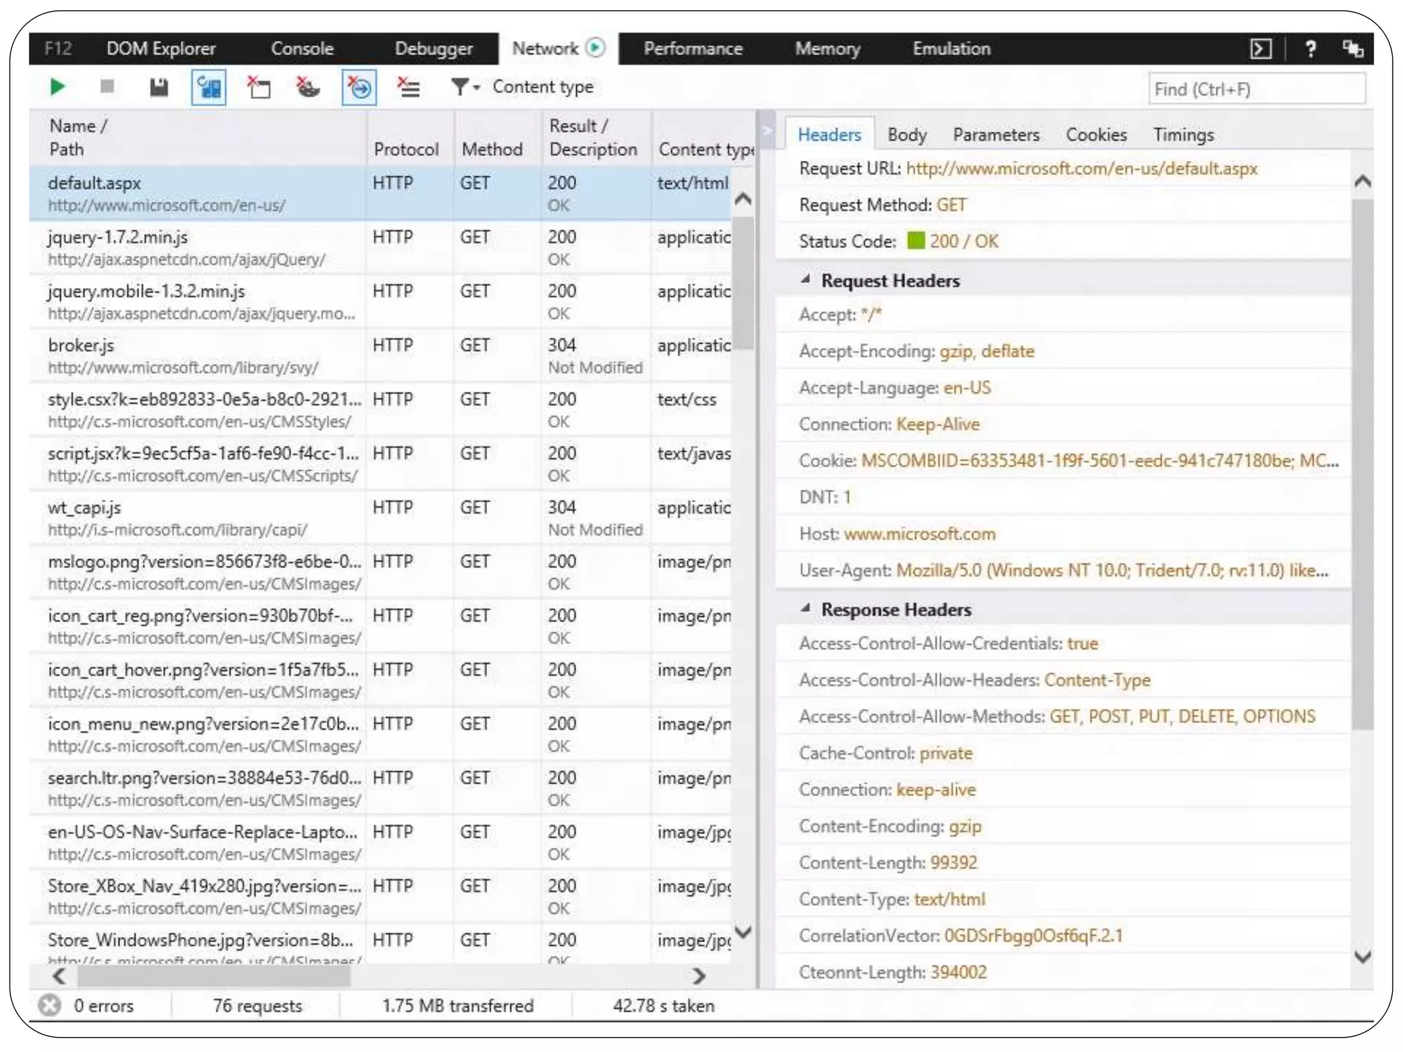Screen dimensions: 1403x1052
Task: Open the Content type filter dropdown
Action: 466,87
